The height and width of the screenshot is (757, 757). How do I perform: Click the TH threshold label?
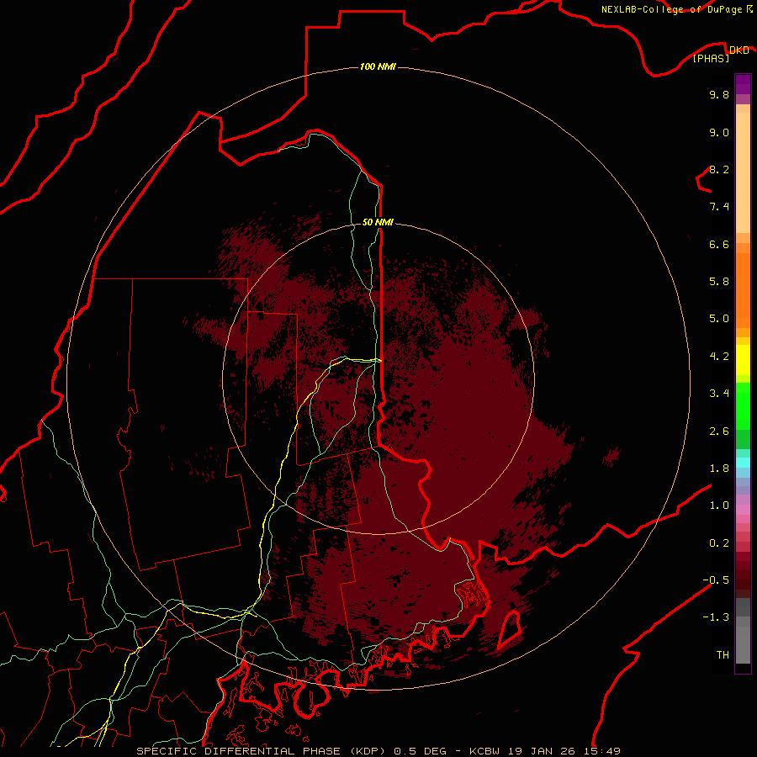tap(723, 655)
